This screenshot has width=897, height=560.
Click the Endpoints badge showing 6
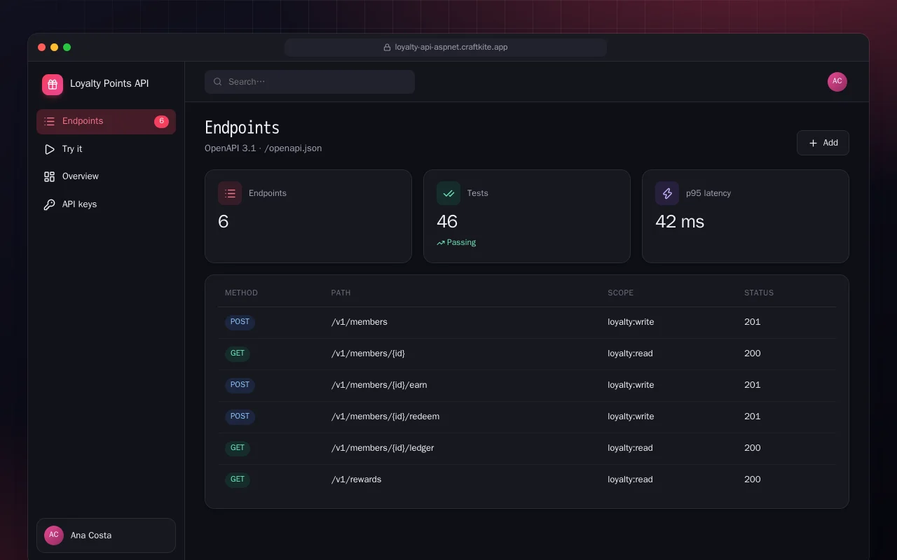click(x=161, y=121)
